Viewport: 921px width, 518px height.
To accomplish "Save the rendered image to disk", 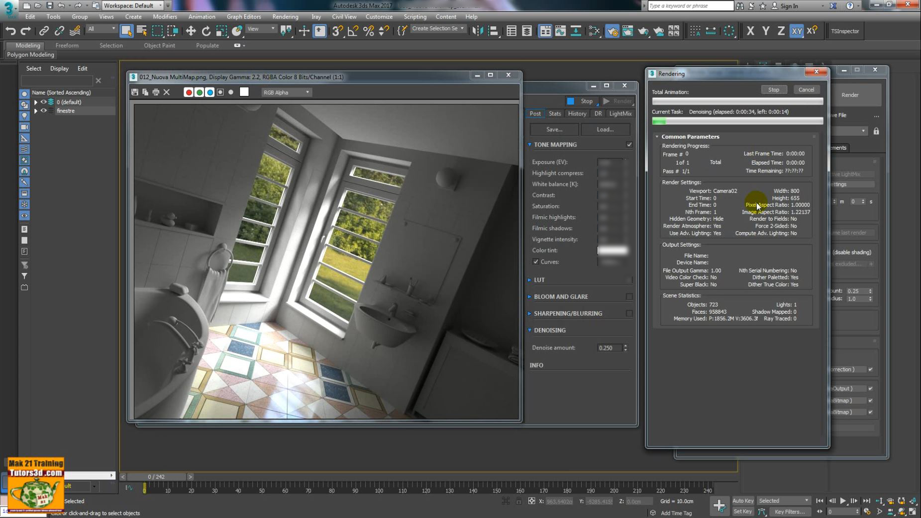I will pyautogui.click(x=135, y=92).
